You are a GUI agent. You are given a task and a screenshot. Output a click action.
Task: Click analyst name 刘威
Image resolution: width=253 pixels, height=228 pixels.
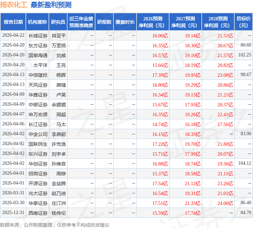point(61,55)
